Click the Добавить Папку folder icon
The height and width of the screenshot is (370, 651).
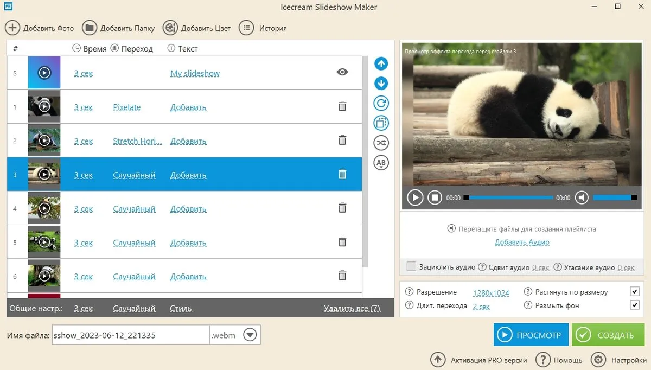89,28
